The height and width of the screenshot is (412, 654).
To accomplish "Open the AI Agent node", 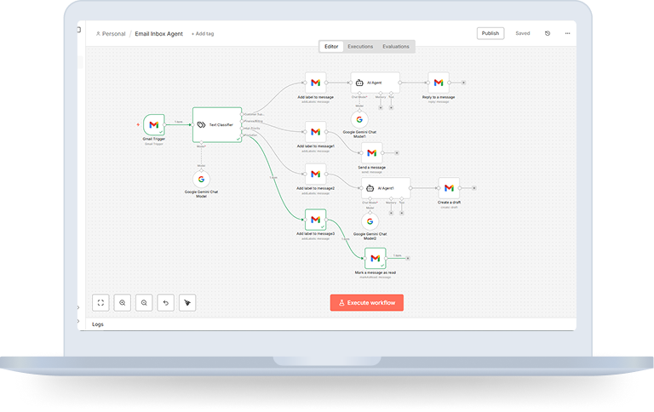I will (375, 83).
